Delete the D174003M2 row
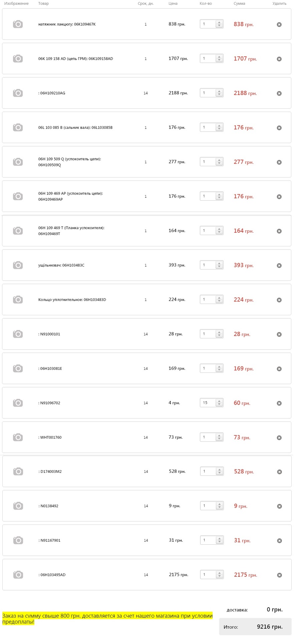Image resolution: width=294 pixels, height=642 pixels. tap(279, 472)
